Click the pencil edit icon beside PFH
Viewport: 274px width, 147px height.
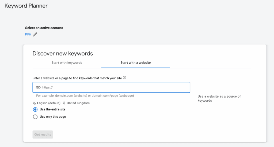click(35, 34)
